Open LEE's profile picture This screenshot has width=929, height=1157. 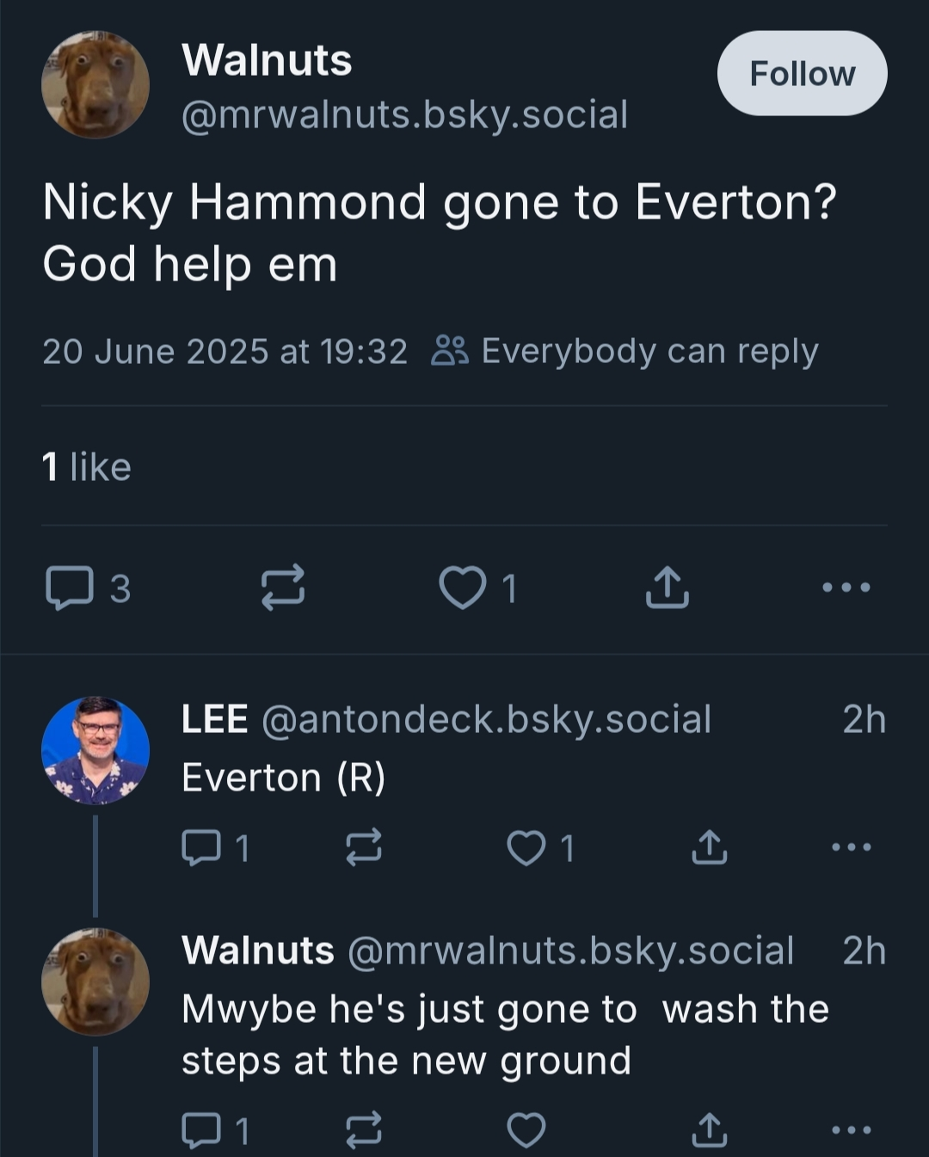click(95, 750)
